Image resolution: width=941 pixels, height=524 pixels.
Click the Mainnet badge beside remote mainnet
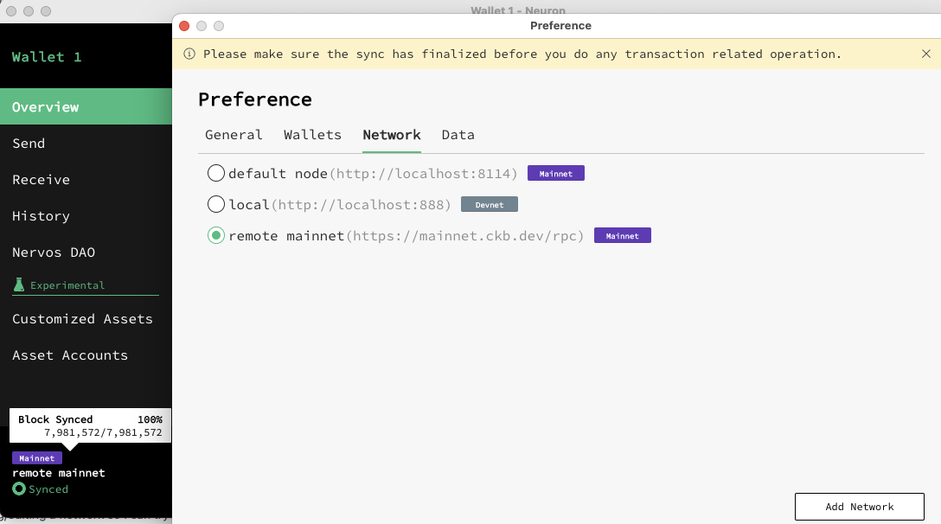(622, 235)
